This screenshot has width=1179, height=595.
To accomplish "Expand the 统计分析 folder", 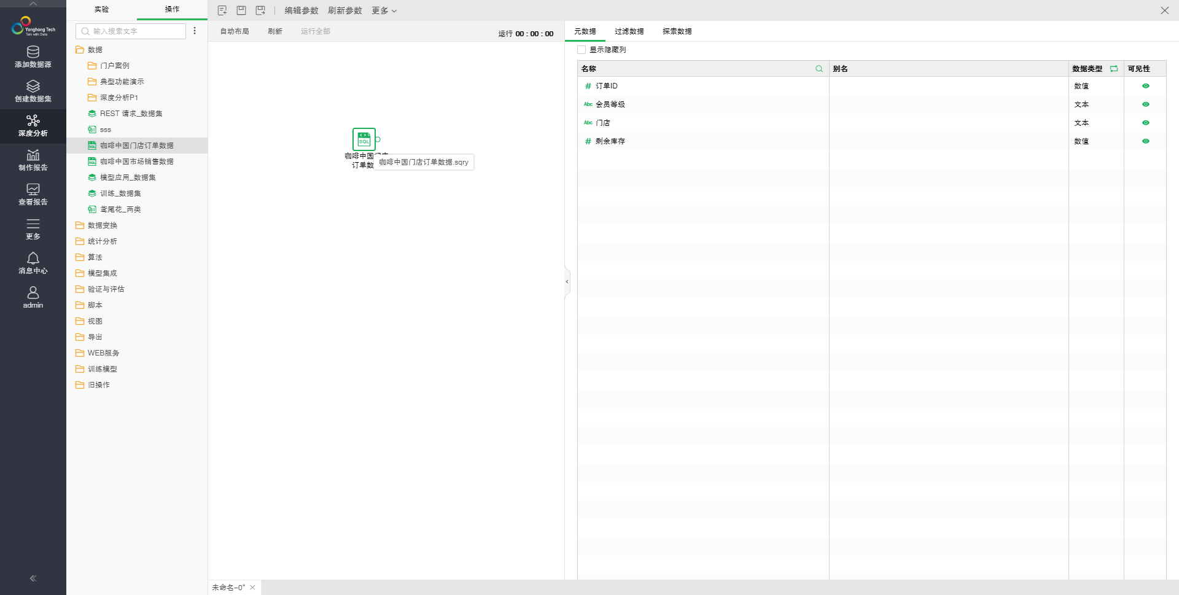I will click(80, 241).
